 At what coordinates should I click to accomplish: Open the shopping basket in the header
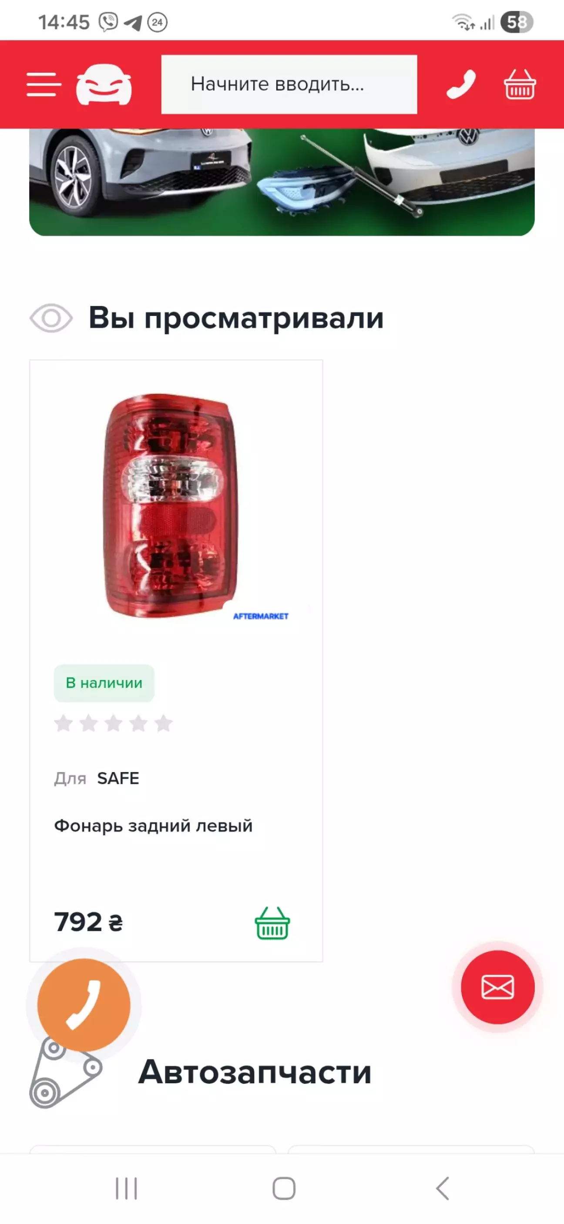click(x=520, y=85)
